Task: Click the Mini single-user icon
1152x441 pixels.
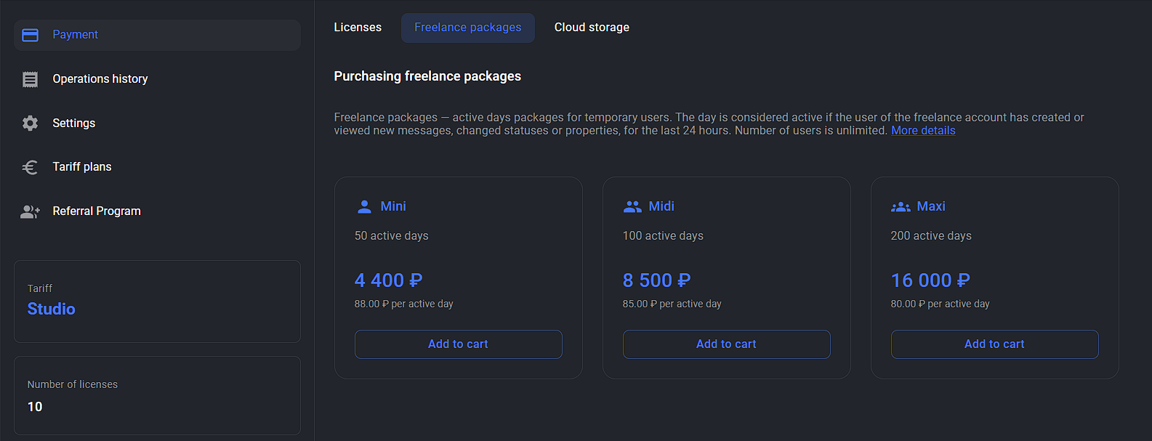Action: point(364,207)
